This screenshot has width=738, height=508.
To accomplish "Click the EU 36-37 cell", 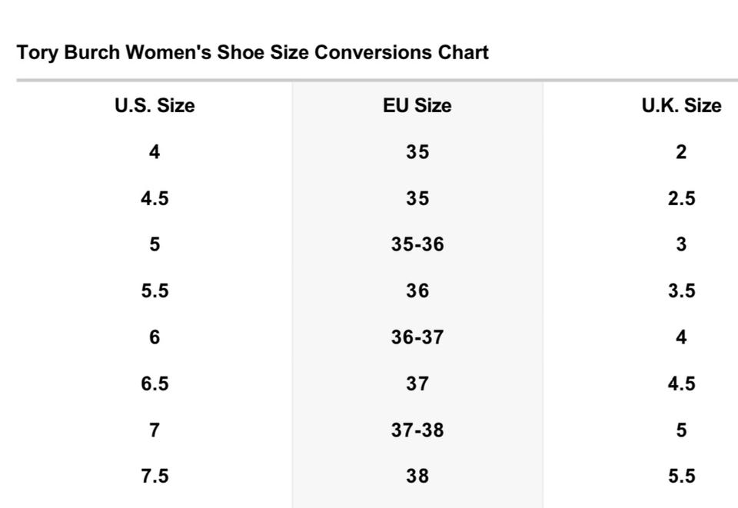I will pyautogui.click(x=417, y=337).
